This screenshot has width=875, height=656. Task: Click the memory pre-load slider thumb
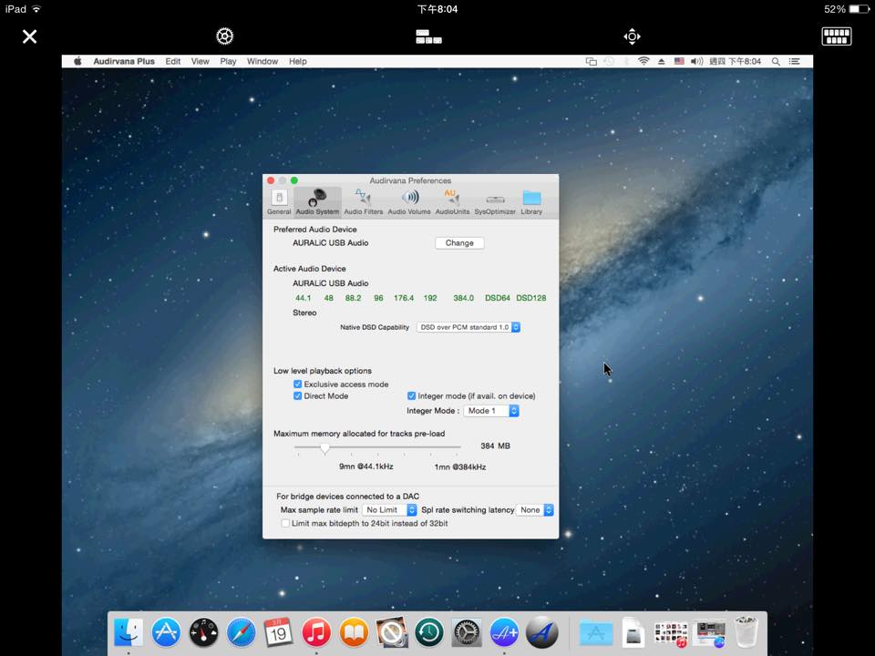point(324,448)
